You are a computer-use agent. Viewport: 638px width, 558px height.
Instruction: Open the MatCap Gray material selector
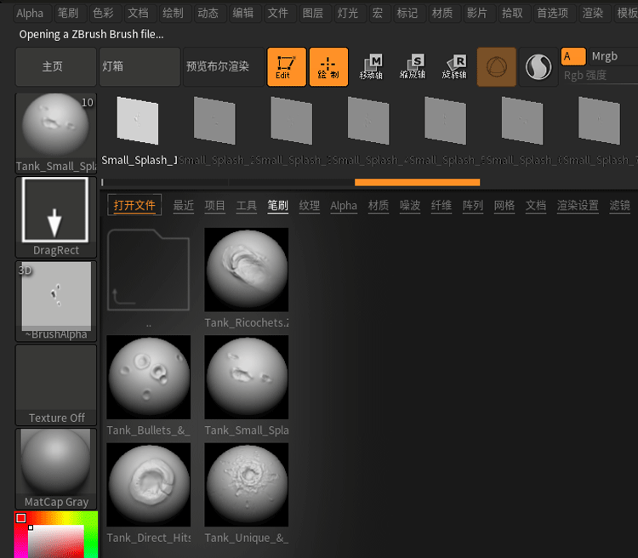[56, 469]
